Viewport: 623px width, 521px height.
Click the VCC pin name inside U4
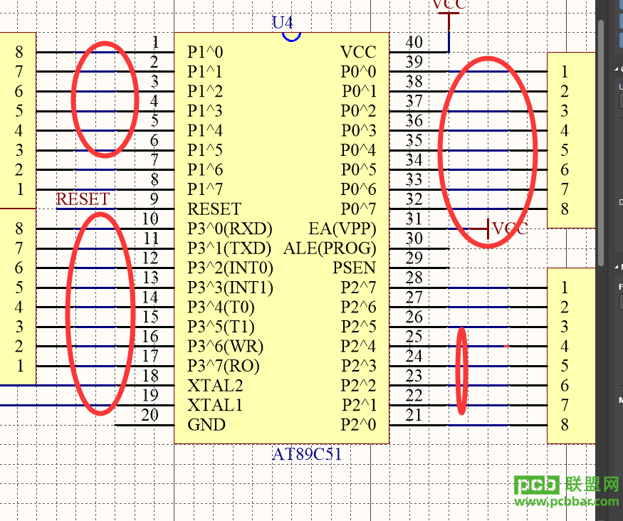pyautogui.click(x=358, y=52)
